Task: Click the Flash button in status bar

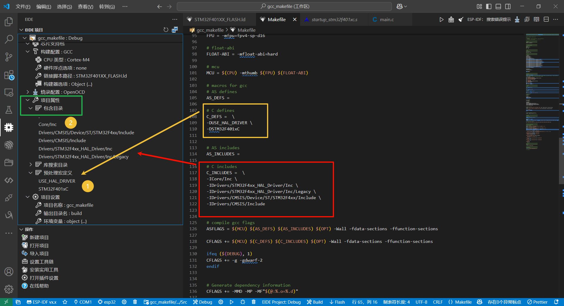Action: click(337, 302)
